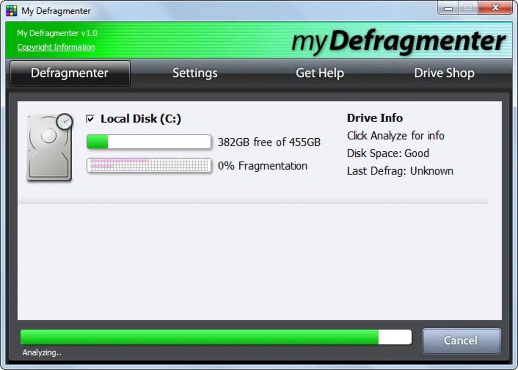This screenshot has width=518, height=370.
Task: Click the analyzing progress bar
Action: coord(216,337)
